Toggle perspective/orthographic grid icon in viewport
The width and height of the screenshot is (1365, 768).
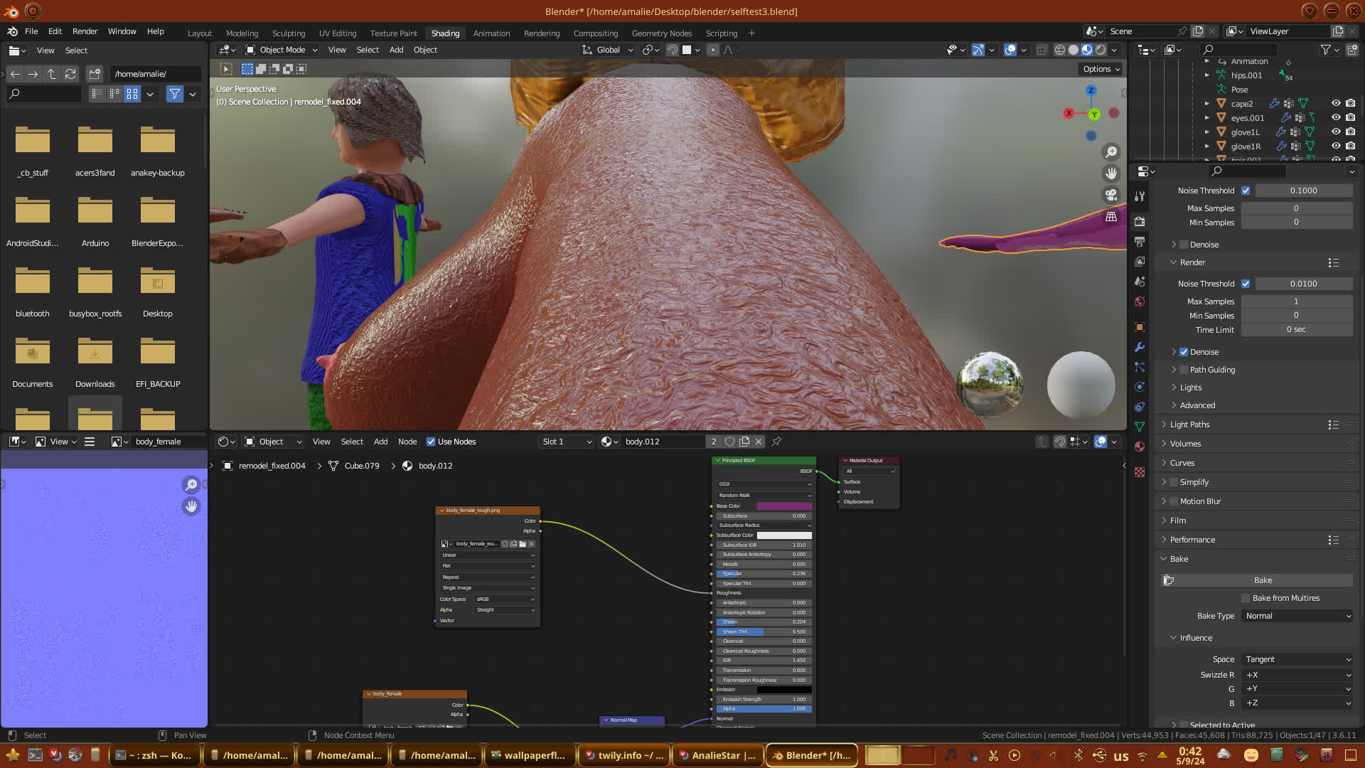click(x=1110, y=217)
